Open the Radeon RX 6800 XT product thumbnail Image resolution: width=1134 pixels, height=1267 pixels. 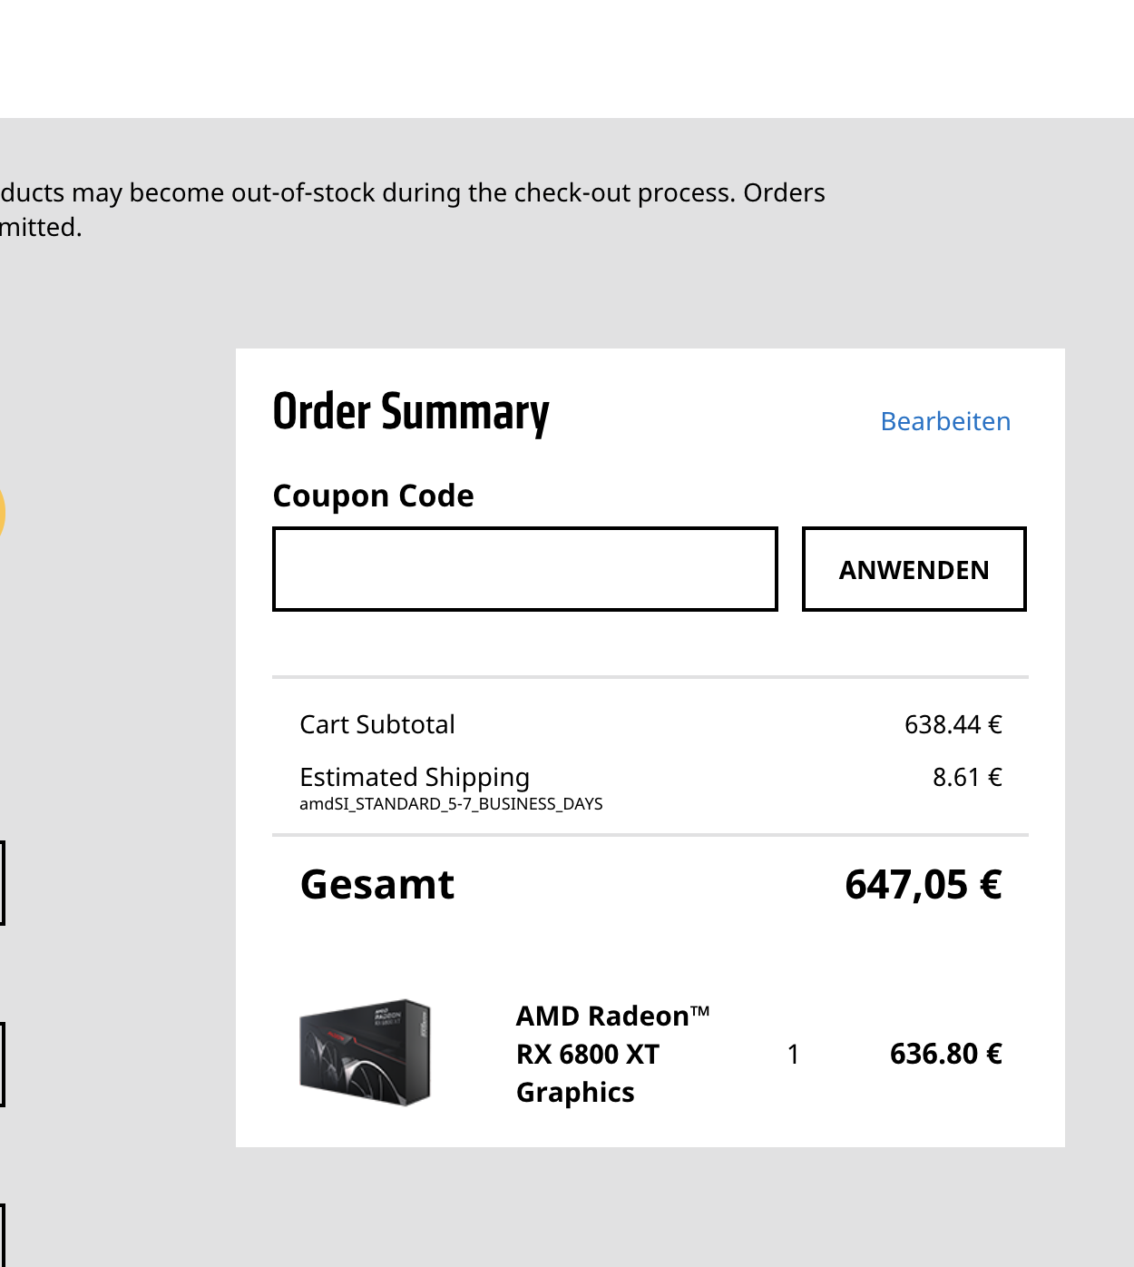(365, 1053)
